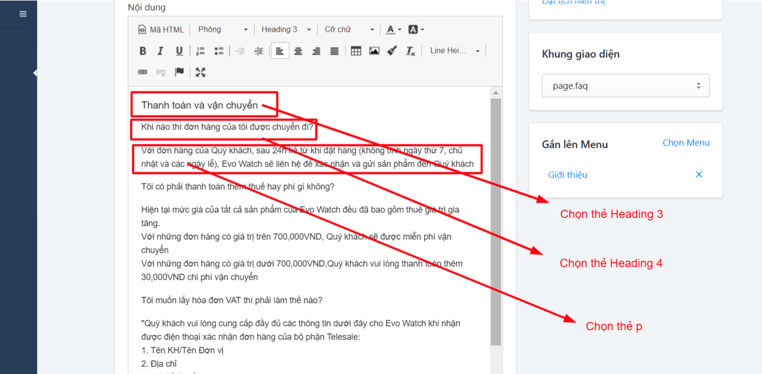Open the background color dropdown
The width and height of the screenshot is (762, 374).
click(416, 29)
